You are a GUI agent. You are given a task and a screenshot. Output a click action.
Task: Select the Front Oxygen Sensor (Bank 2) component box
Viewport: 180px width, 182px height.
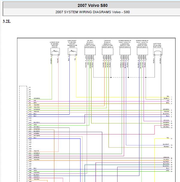[x=108, y=51]
